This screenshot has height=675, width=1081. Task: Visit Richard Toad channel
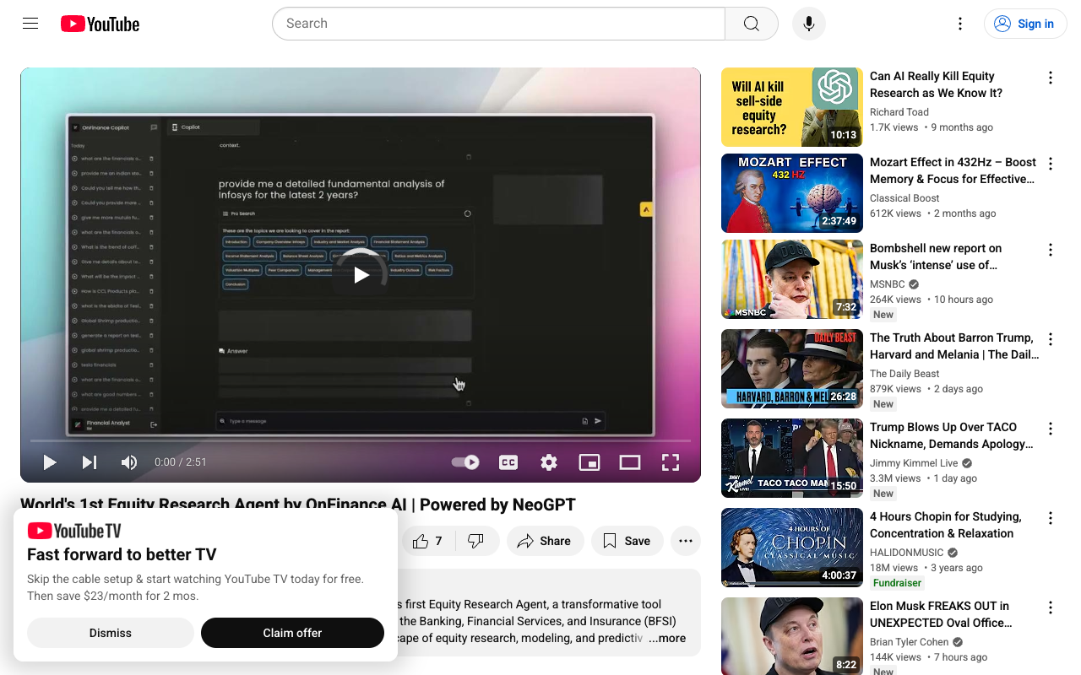click(899, 112)
